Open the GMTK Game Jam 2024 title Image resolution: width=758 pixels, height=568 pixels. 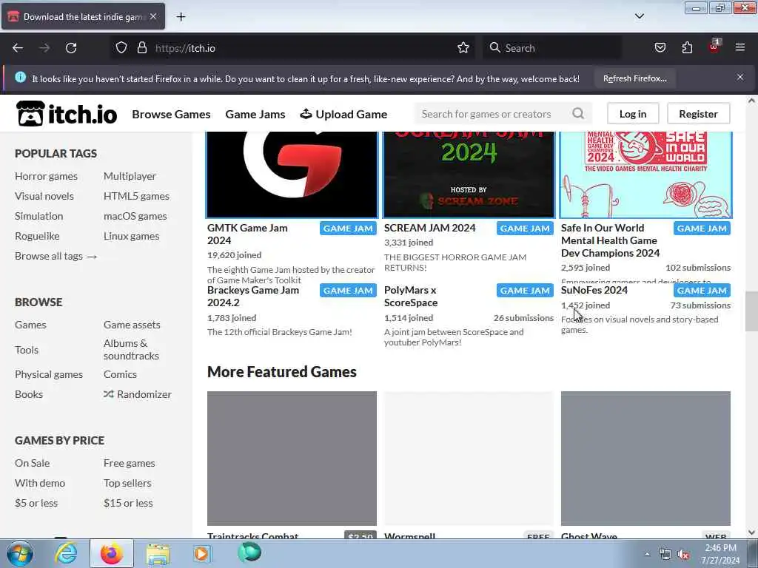[247, 234]
